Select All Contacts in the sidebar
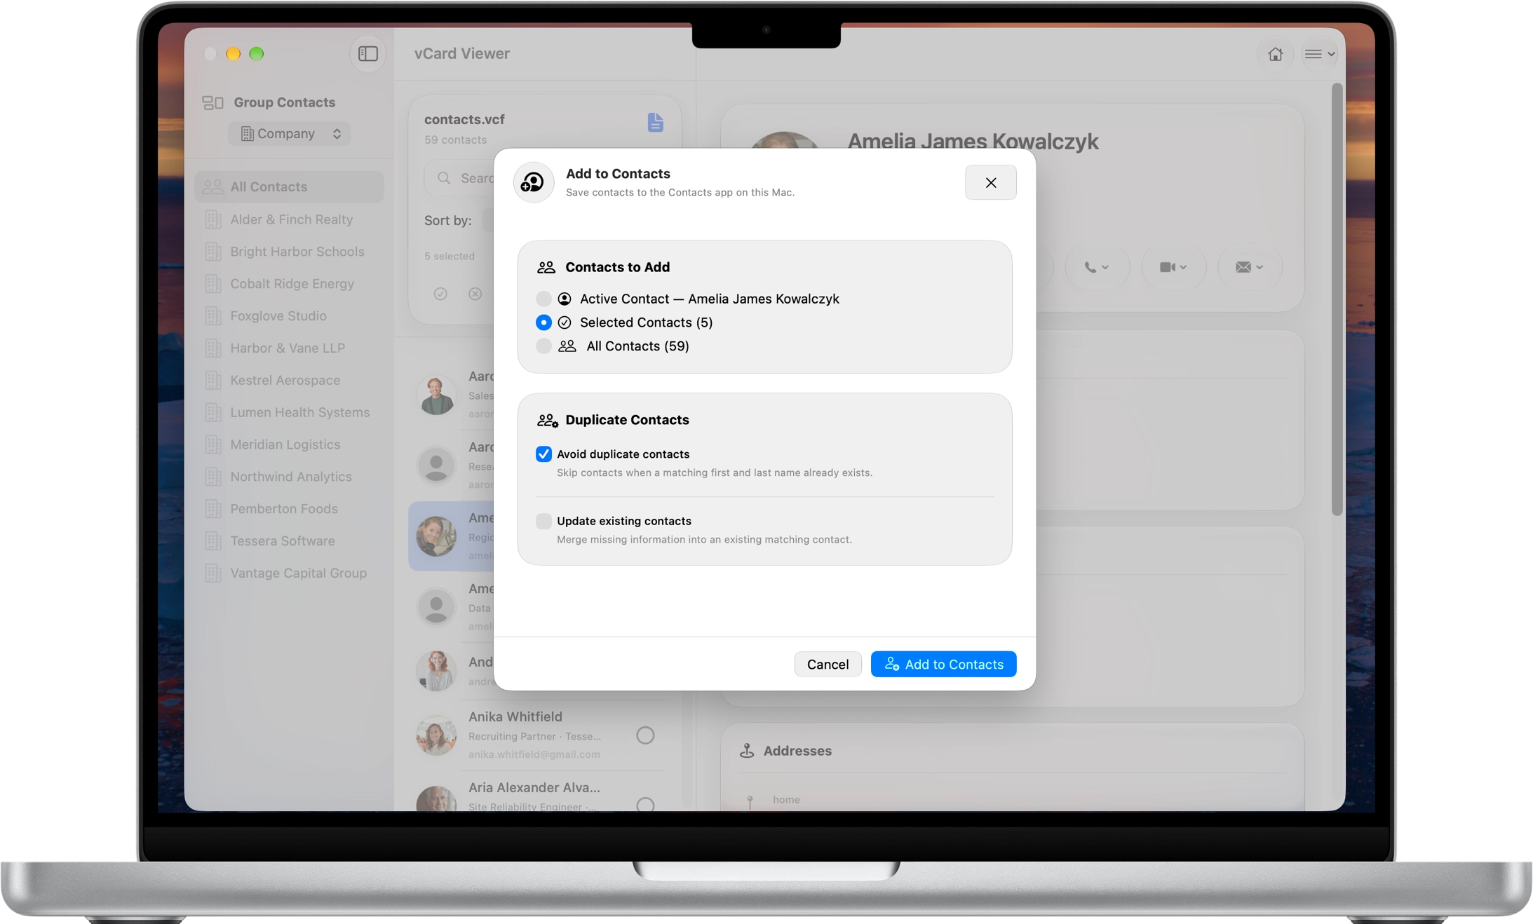 pos(289,187)
